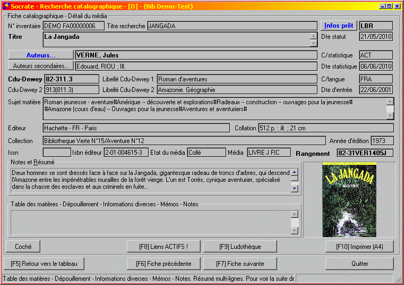404x285 pixels.
Task: Click the status code field LBR
Action: coord(376,26)
